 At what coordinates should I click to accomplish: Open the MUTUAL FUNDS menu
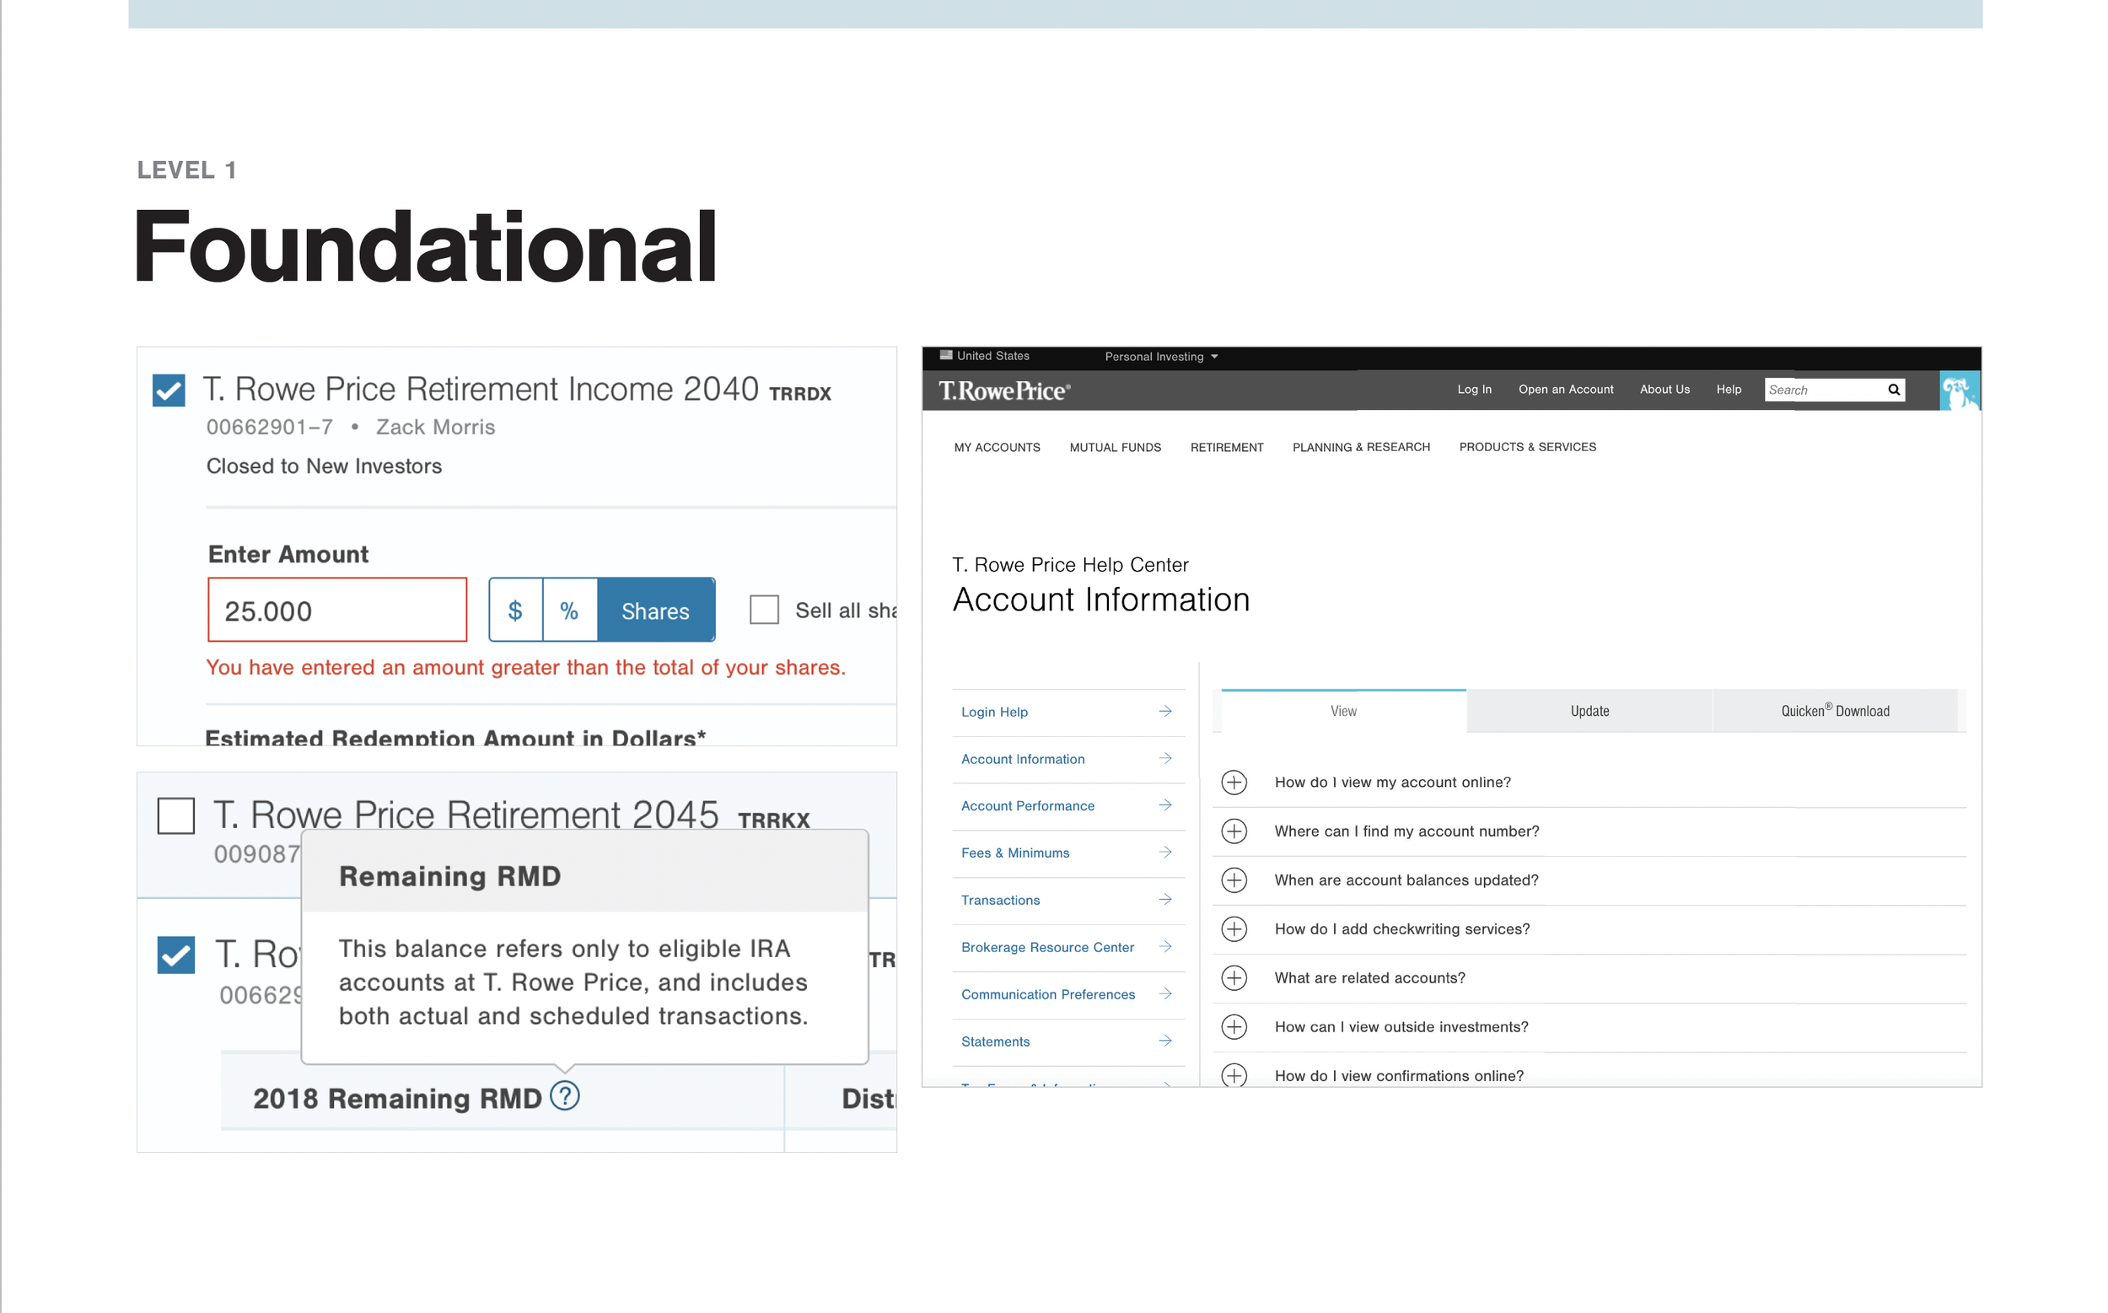tap(1115, 447)
